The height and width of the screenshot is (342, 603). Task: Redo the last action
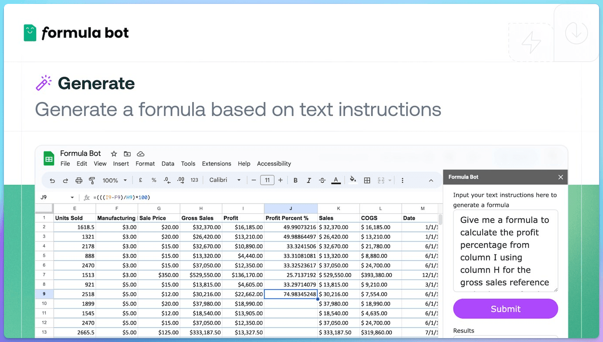(65, 180)
